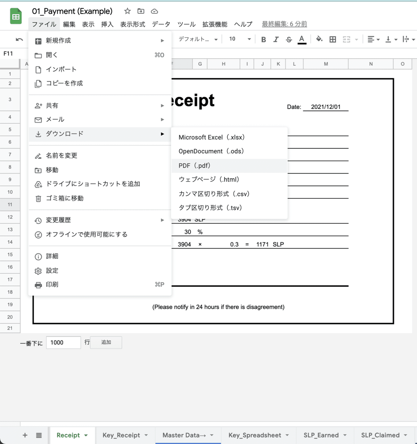Viewport: 417px width, 444px height.
Task: Switch to Key_Spreadsheet sheet tab
Action: click(x=259, y=435)
